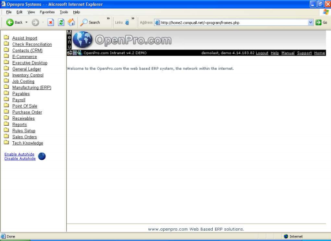The width and height of the screenshot is (331, 241).
Task: Open the Favorites menu
Action: click(47, 12)
